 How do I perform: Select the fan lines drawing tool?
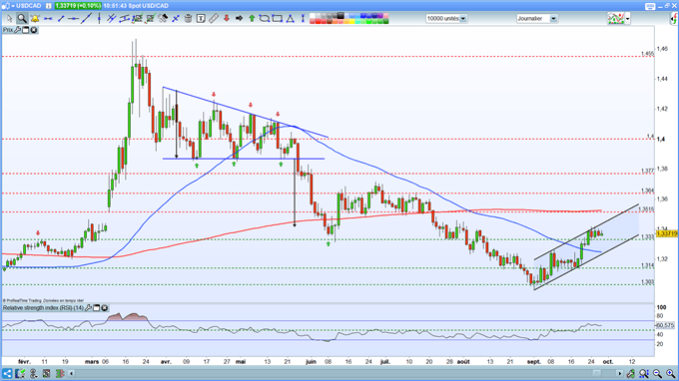(x=163, y=19)
